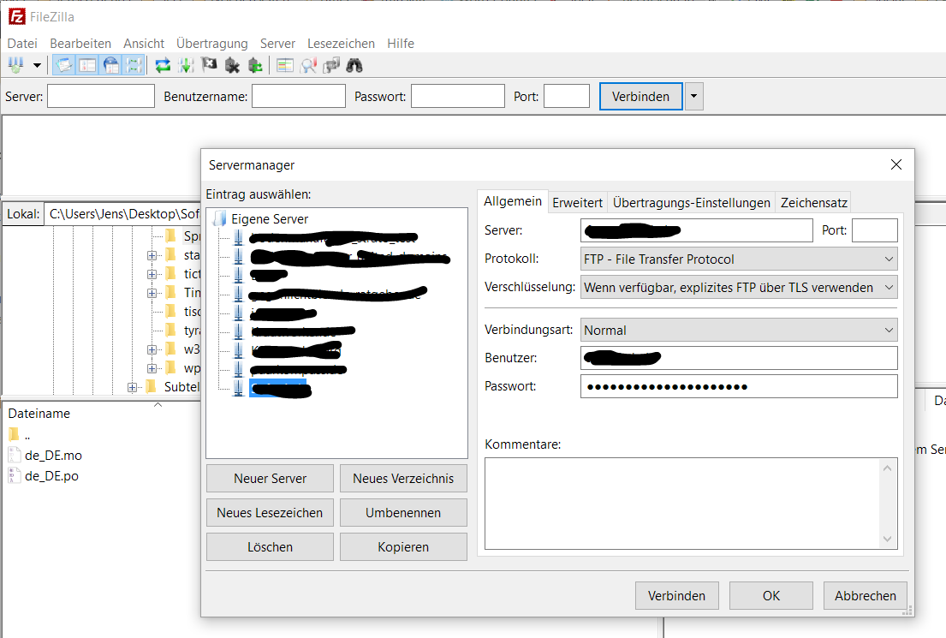
Task: Click the Löschen button
Action: point(270,547)
